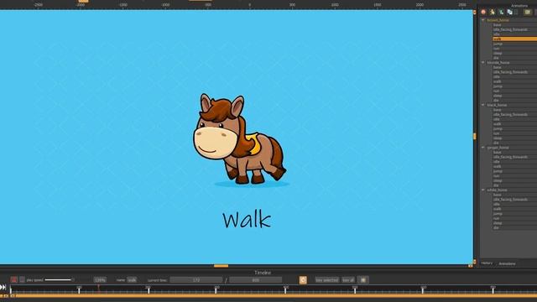
Task: Click the keyframe marker at 300 on timeline
Action: coord(216,290)
